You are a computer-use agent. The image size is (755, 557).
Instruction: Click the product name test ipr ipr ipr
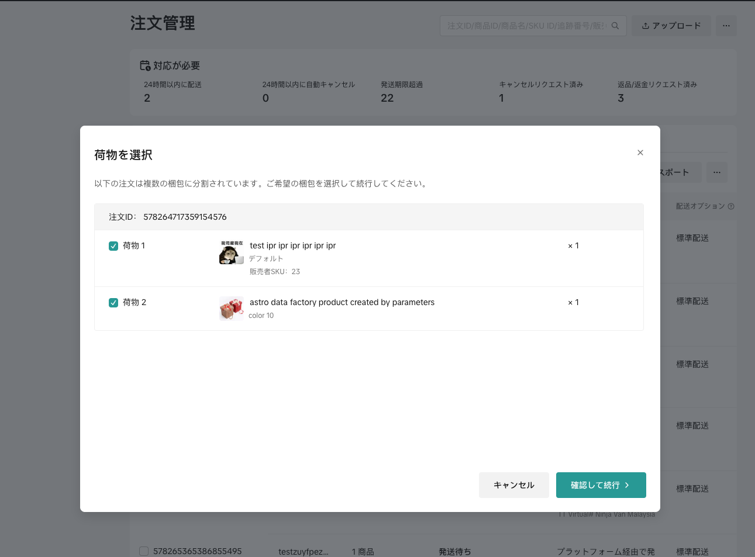(x=292, y=245)
